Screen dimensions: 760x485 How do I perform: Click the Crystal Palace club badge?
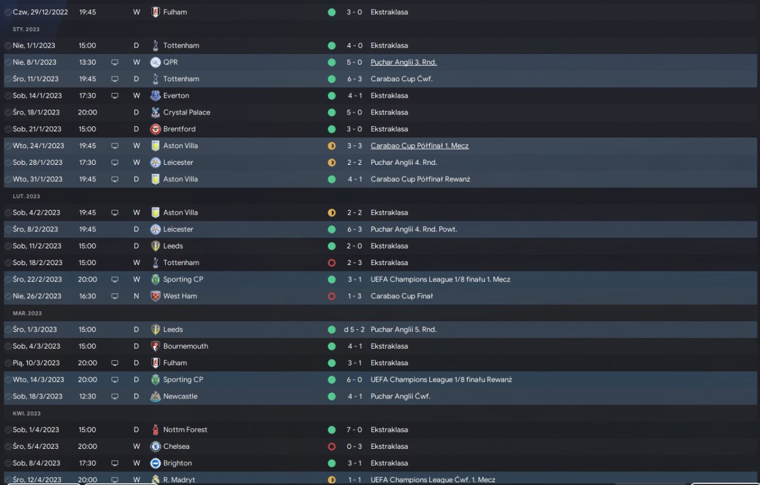click(x=156, y=112)
